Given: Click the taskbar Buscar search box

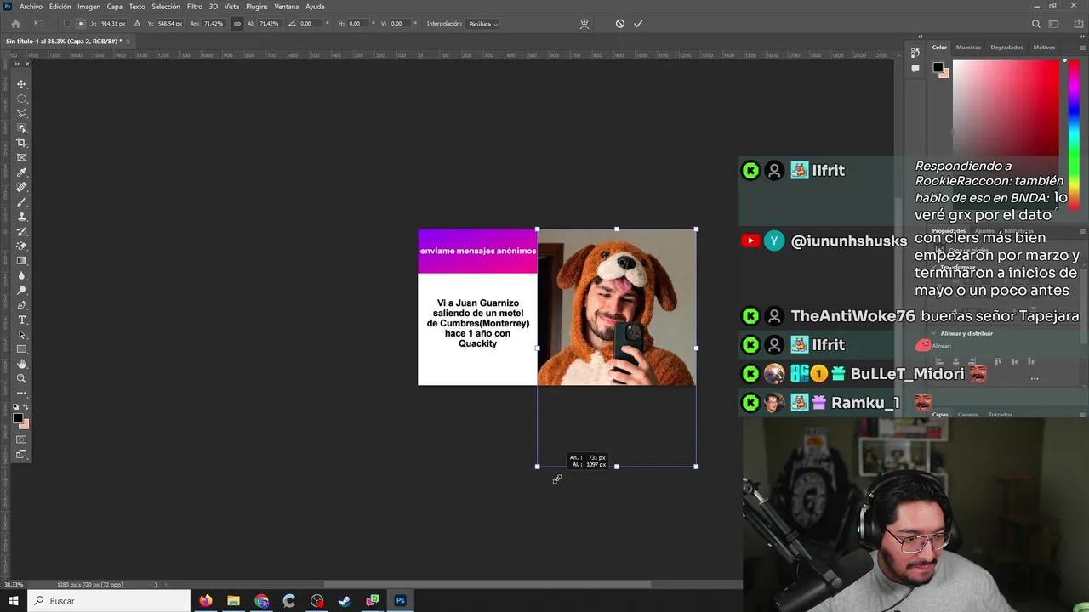Looking at the screenshot, I should pyautogui.click(x=109, y=601).
